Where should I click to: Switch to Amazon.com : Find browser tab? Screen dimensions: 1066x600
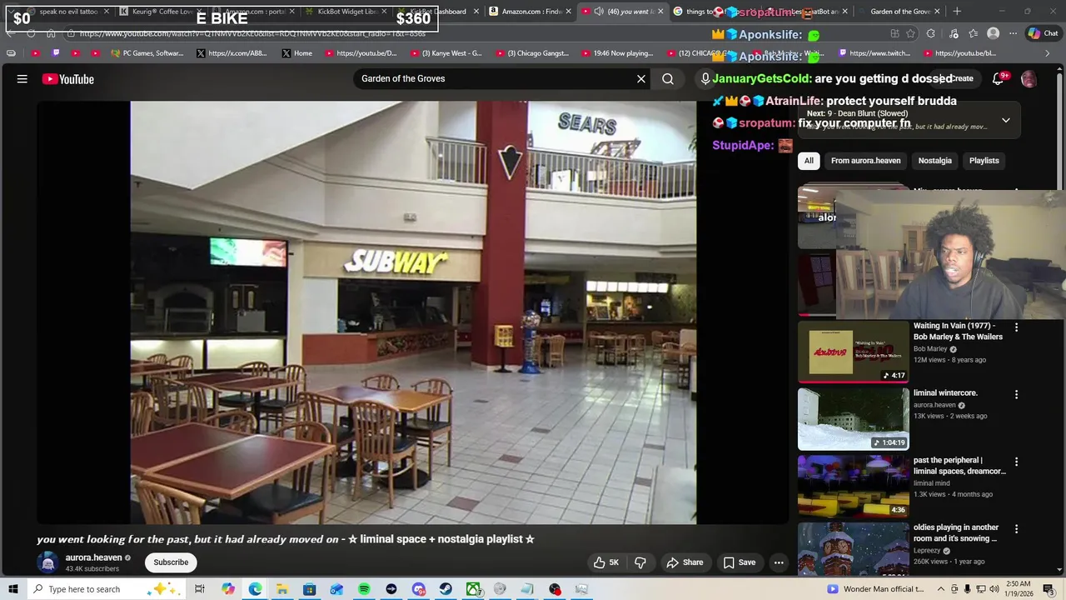pos(533,12)
